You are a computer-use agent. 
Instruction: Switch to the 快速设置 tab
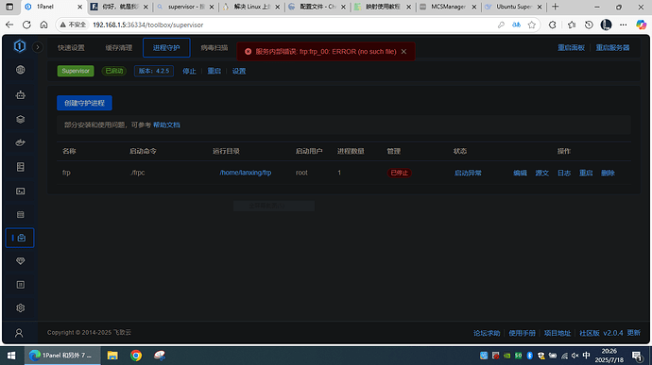tap(71, 48)
